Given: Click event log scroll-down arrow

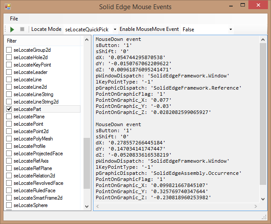Looking at the screenshot, I should tap(263, 199).
